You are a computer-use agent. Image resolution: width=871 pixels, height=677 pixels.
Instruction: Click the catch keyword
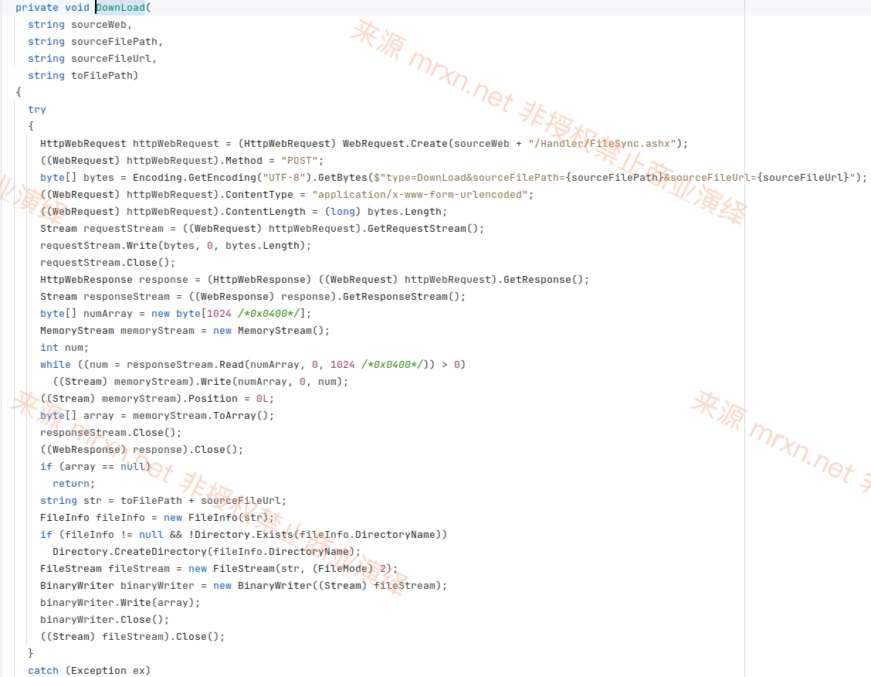42,670
